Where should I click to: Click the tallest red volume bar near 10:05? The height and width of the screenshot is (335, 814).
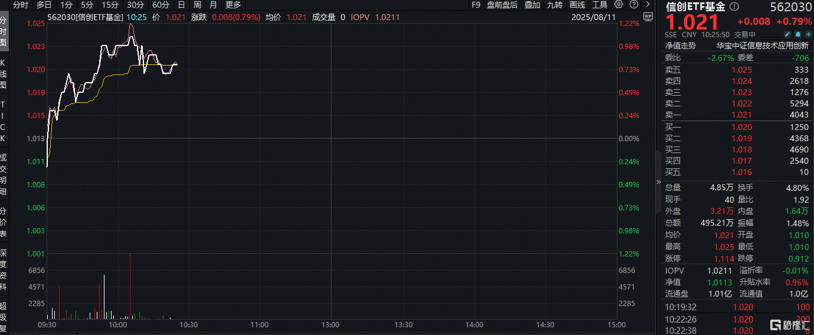click(130, 287)
